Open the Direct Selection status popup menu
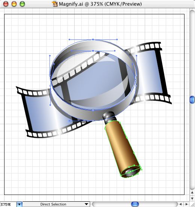Screen dimensions: 195x207 coord(56,204)
